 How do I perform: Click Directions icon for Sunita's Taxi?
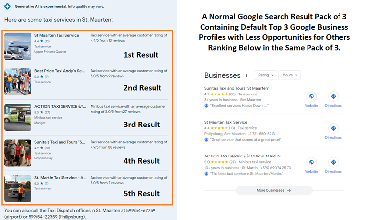pyautogui.click(x=333, y=96)
